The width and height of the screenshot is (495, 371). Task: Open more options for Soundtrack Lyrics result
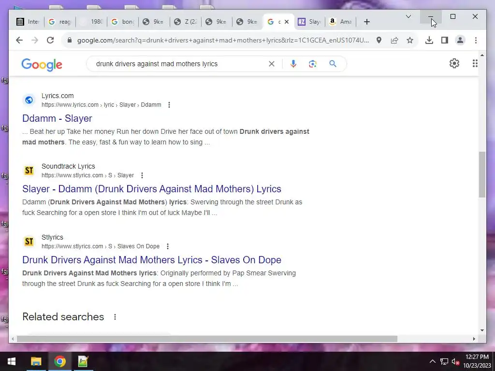click(142, 175)
